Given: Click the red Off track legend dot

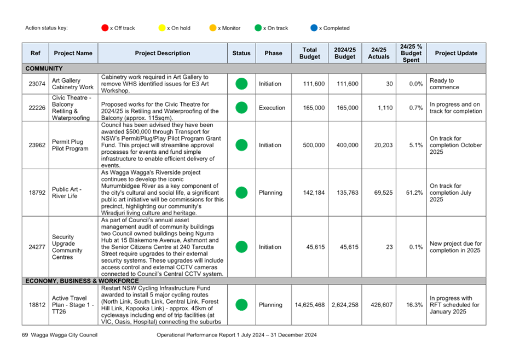Looking at the screenshot, I should point(105,28).
